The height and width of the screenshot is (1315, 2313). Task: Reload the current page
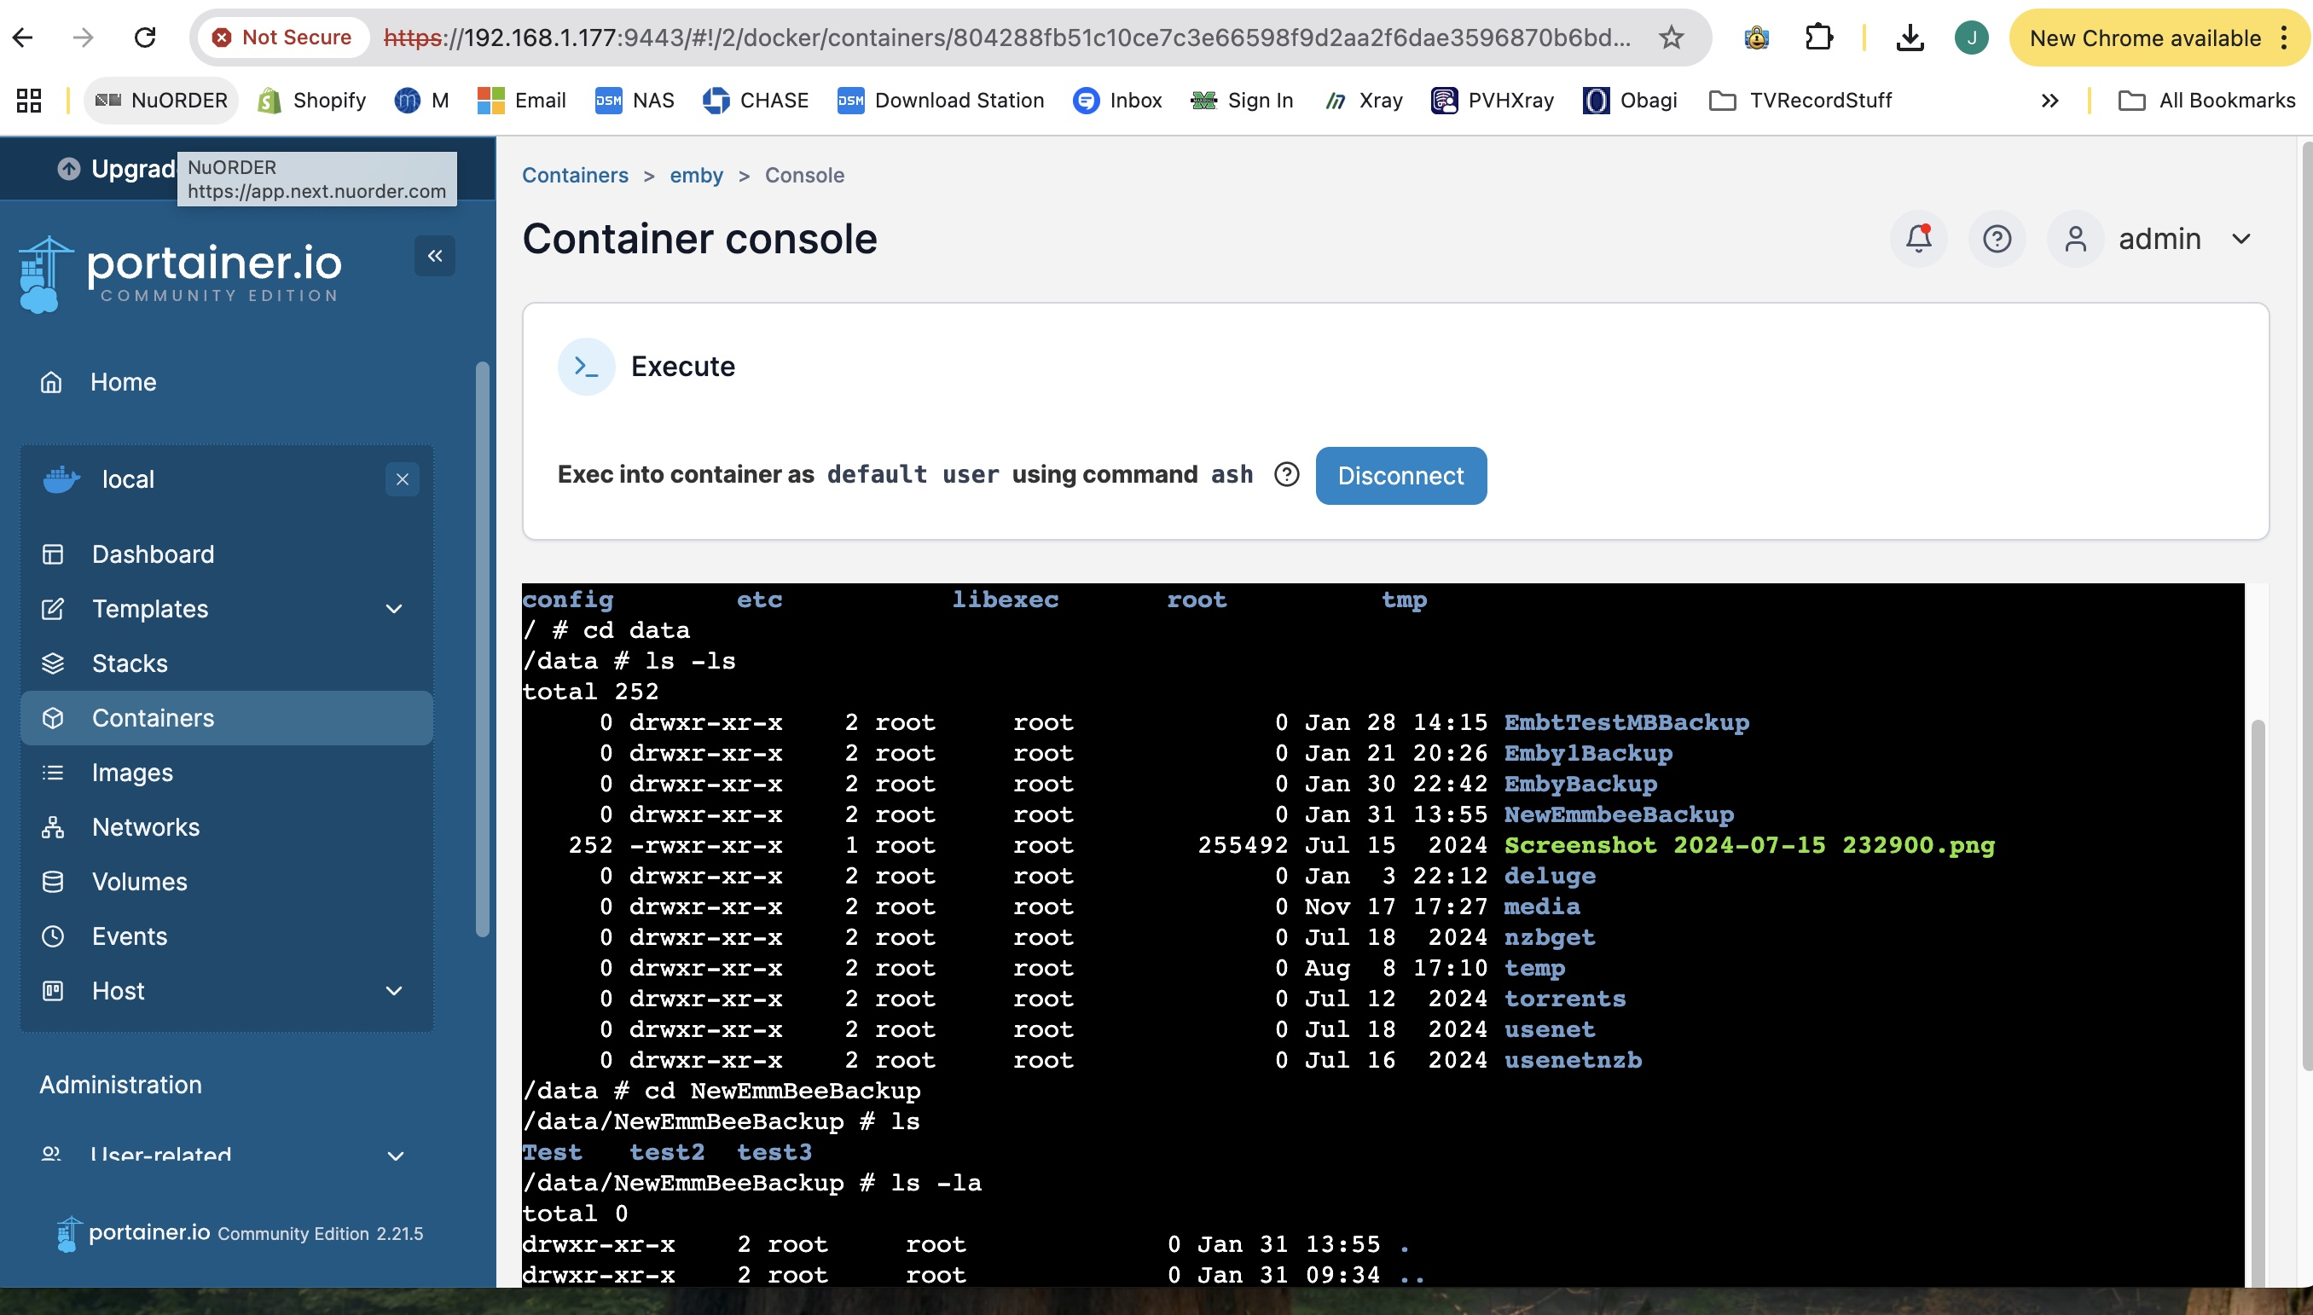tap(145, 38)
